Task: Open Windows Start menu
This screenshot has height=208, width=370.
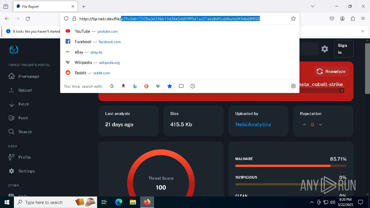Action: pos(7,202)
